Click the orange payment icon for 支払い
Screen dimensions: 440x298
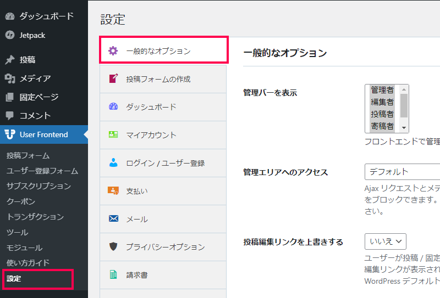[113, 191]
